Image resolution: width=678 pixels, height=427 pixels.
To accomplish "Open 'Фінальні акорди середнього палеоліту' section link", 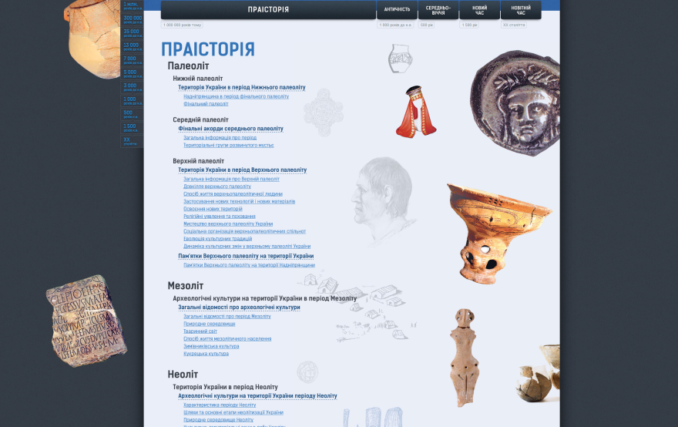I will point(230,129).
